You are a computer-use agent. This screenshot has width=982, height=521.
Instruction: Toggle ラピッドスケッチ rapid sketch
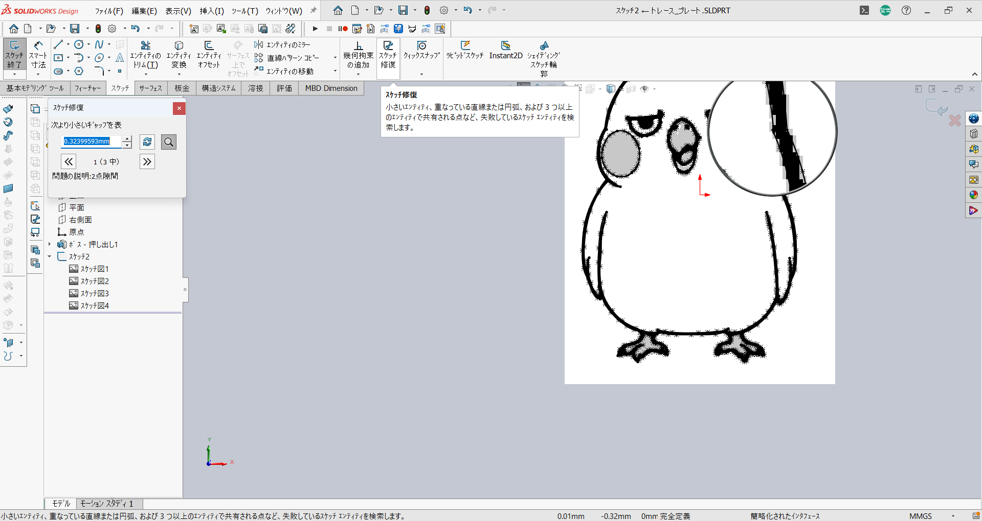click(x=465, y=50)
